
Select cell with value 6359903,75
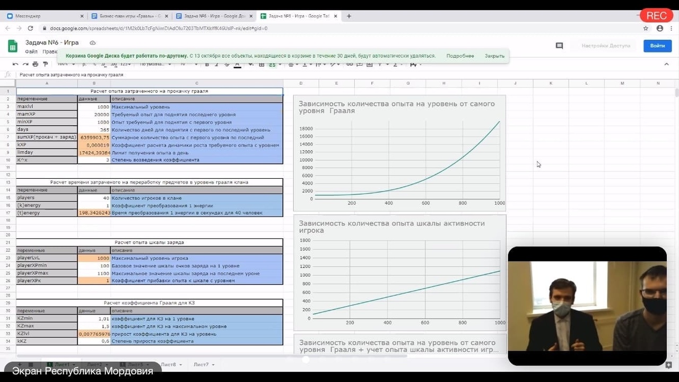94,137
